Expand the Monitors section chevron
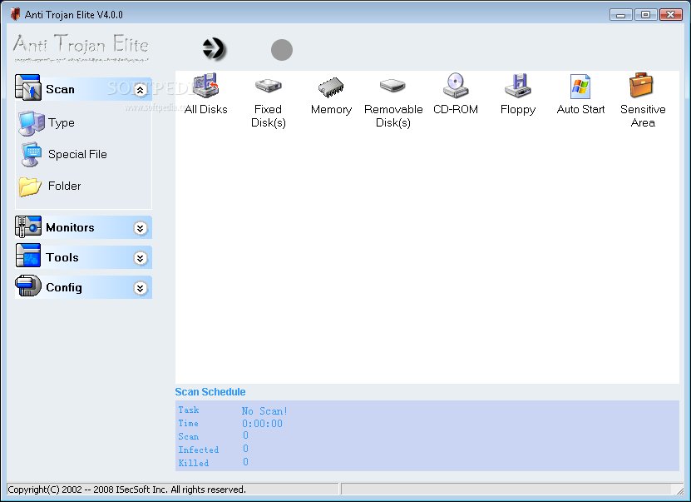The image size is (691, 502). (141, 228)
